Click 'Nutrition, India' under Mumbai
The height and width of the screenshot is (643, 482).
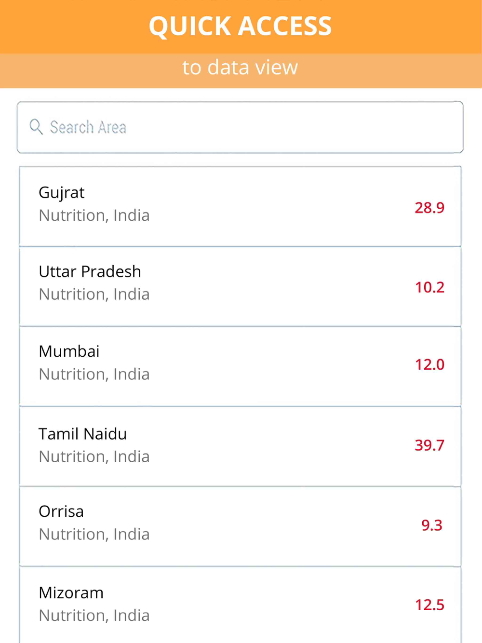pos(94,375)
